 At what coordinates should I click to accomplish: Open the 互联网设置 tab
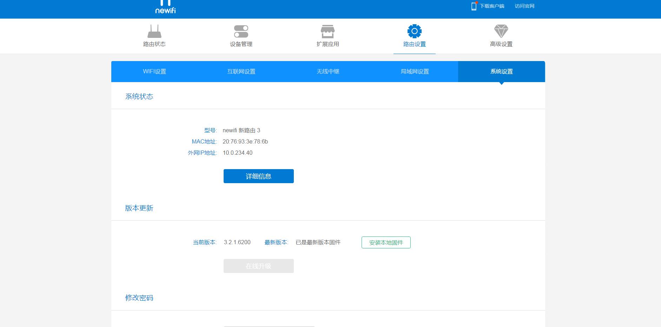click(241, 71)
